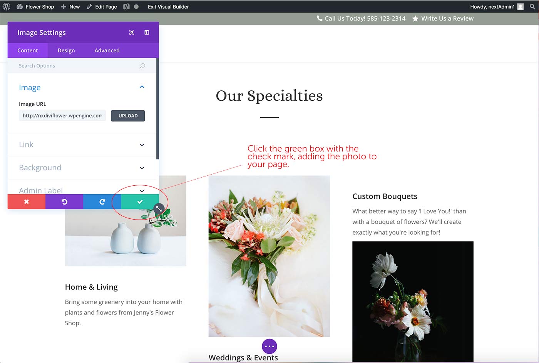Discard changes with red X button
539x363 pixels.
click(x=27, y=201)
